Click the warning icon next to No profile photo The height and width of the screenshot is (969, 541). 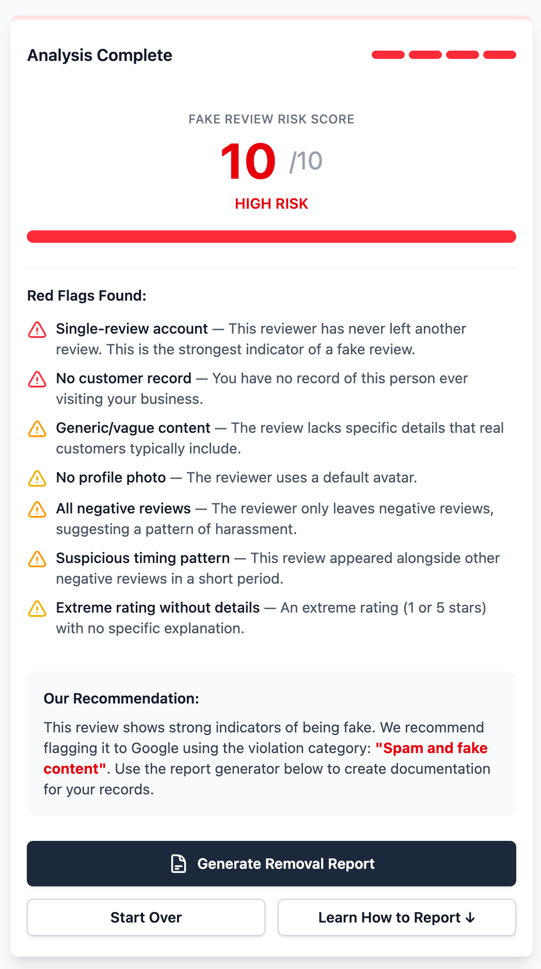[x=37, y=478]
